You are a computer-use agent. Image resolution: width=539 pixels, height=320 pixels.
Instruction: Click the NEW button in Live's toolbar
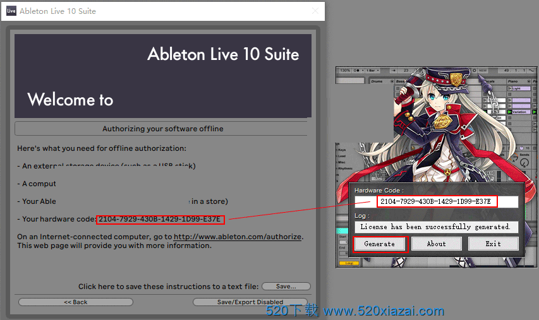coord(482,70)
